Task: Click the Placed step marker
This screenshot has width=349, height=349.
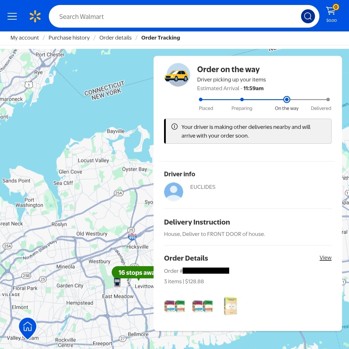Action: [x=201, y=100]
